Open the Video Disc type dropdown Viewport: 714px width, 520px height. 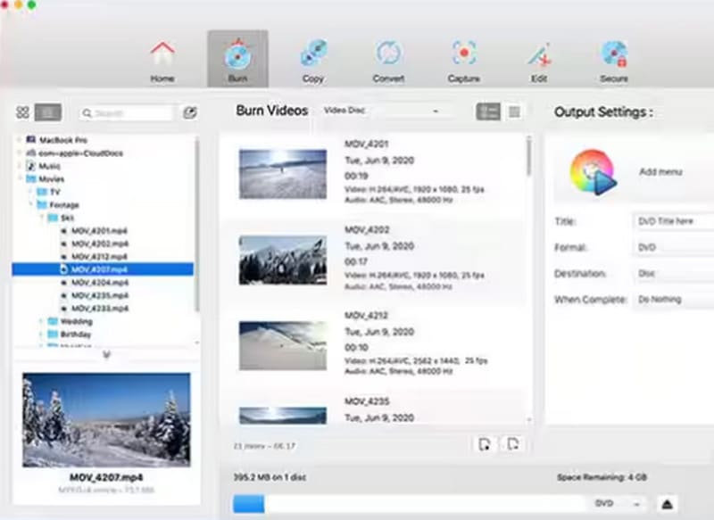click(x=382, y=111)
